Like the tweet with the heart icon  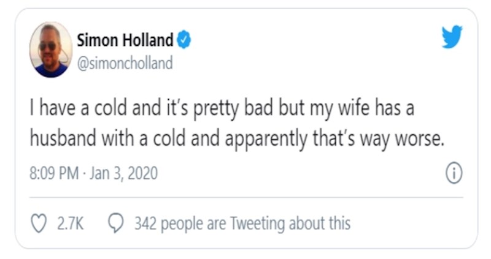point(39,223)
